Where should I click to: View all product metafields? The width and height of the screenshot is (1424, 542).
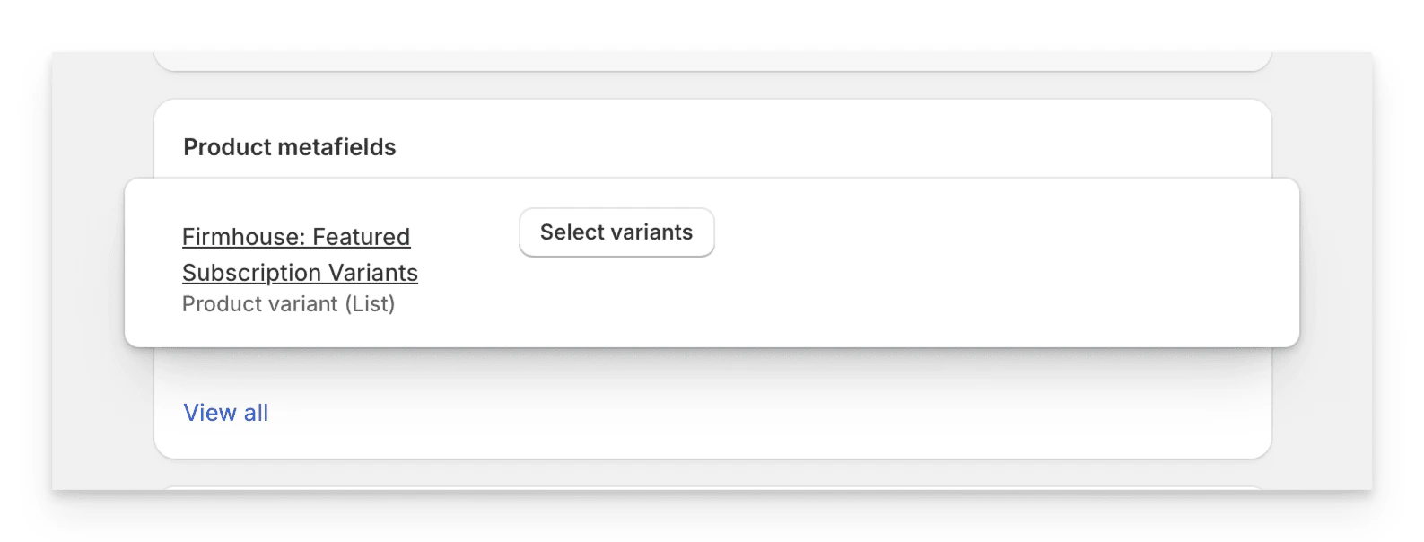(x=225, y=412)
